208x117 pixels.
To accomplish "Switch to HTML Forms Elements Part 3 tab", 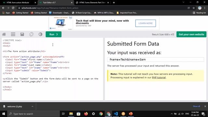I will 92,3.
